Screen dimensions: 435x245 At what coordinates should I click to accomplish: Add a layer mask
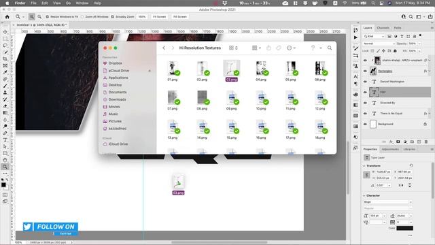pos(398,142)
